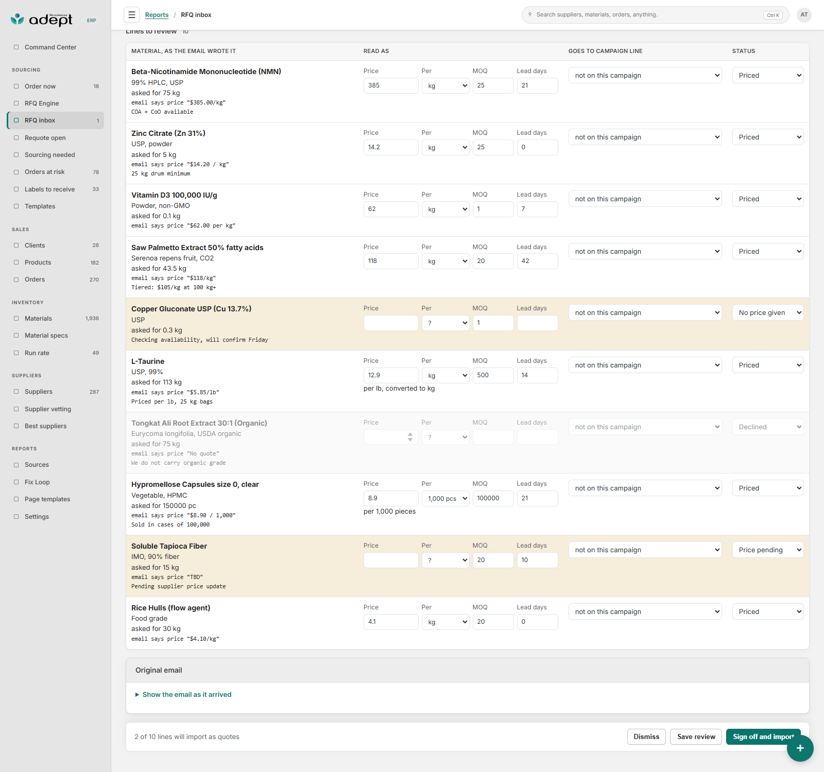Click the L-Taurine MOQ field showing 500
The image size is (824, 772).
(x=493, y=376)
